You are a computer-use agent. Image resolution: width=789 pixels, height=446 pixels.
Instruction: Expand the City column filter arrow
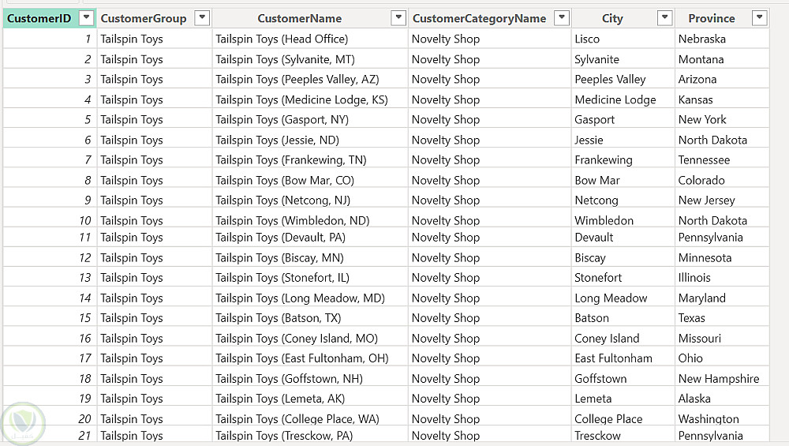click(x=664, y=18)
